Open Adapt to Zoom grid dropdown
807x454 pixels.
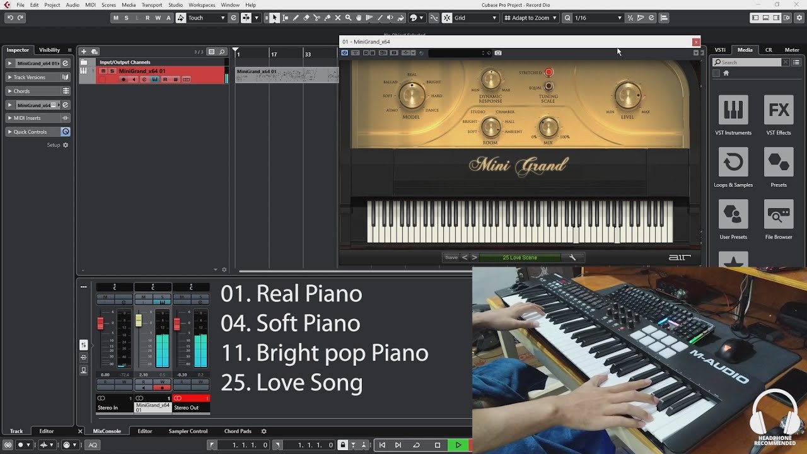coord(530,18)
